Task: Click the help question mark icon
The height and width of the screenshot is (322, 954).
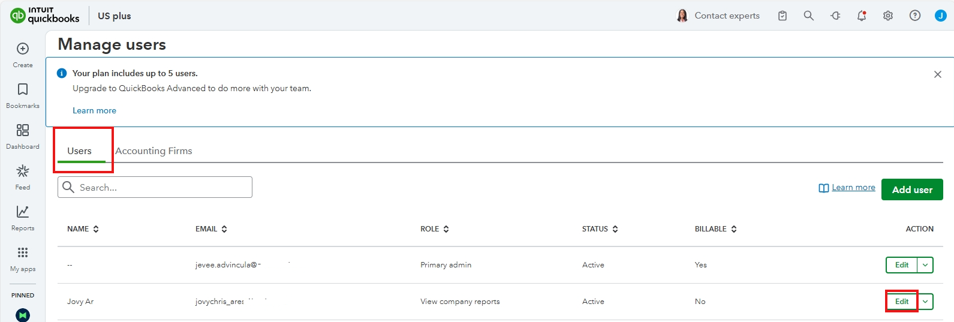Action: pos(914,16)
